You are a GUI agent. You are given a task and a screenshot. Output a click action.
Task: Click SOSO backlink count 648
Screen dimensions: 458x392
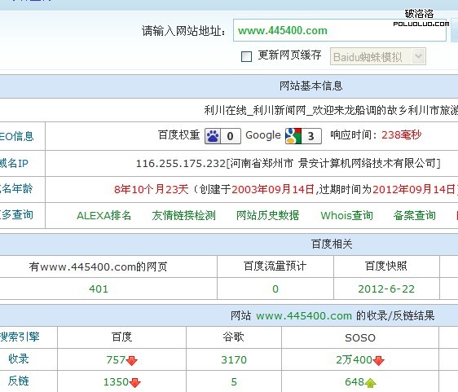tap(355, 382)
